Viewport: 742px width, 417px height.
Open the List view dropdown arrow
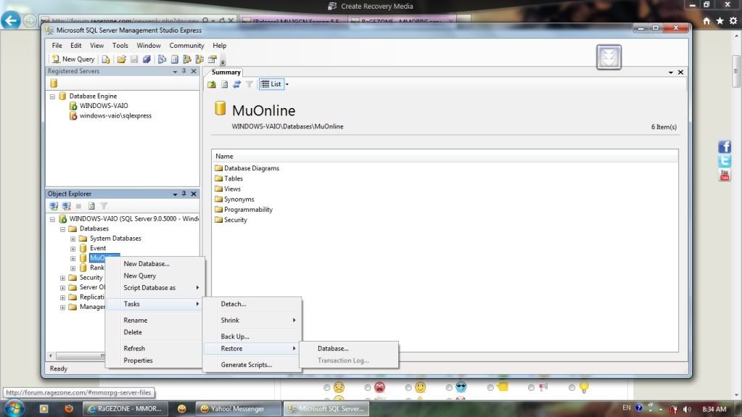coord(287,85)
